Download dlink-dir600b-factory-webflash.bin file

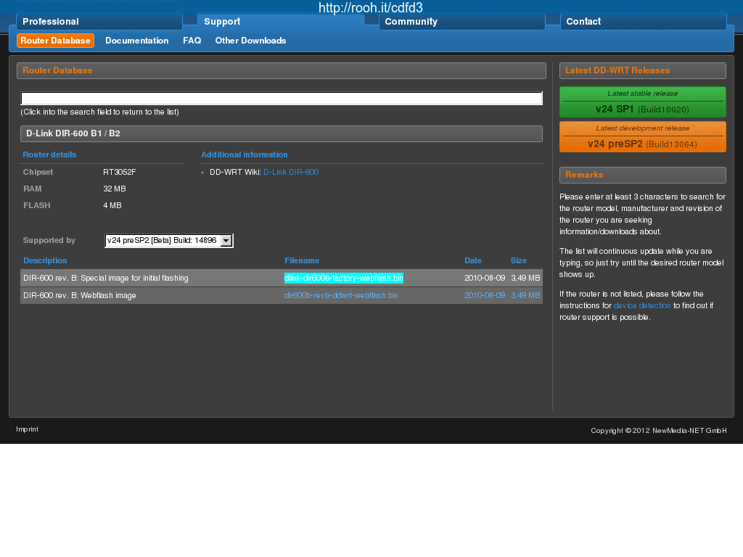(x=343, y=278)
